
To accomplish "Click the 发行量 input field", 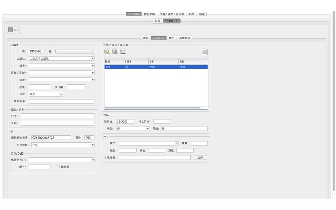I will coord(76,87).
